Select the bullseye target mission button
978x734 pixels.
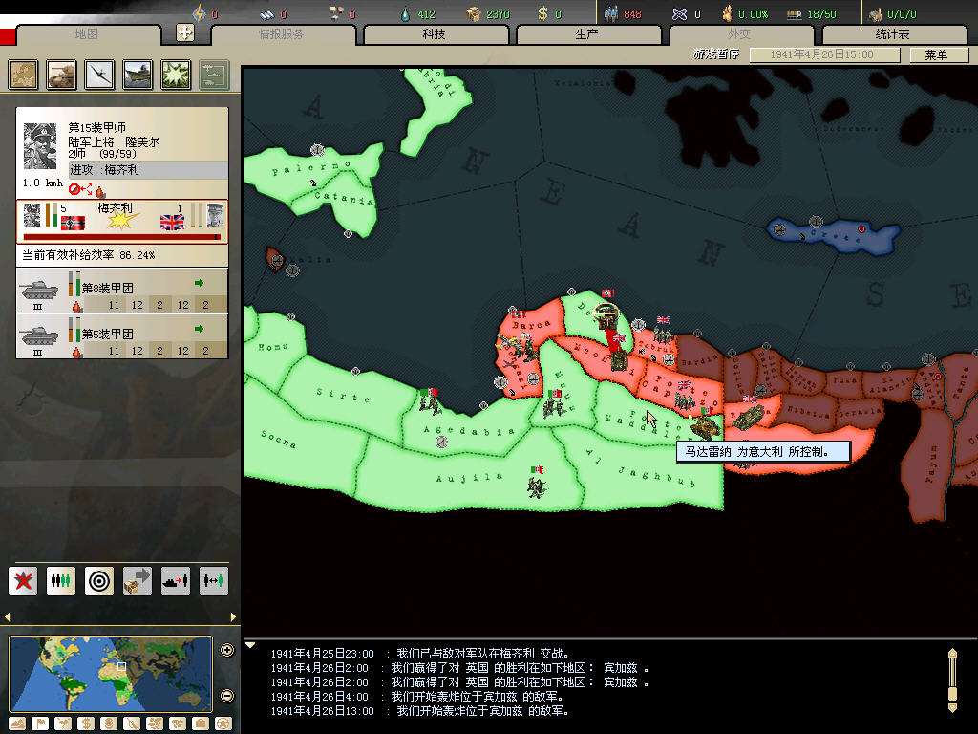[x=99, y=581]
